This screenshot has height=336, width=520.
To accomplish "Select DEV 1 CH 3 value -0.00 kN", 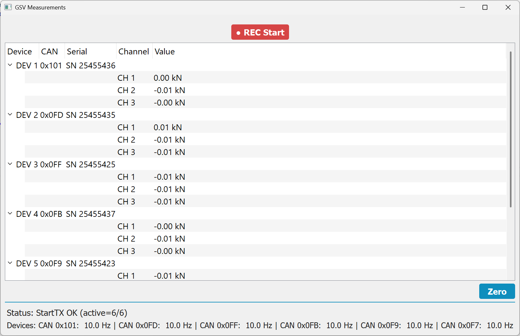I will point(169,103).
